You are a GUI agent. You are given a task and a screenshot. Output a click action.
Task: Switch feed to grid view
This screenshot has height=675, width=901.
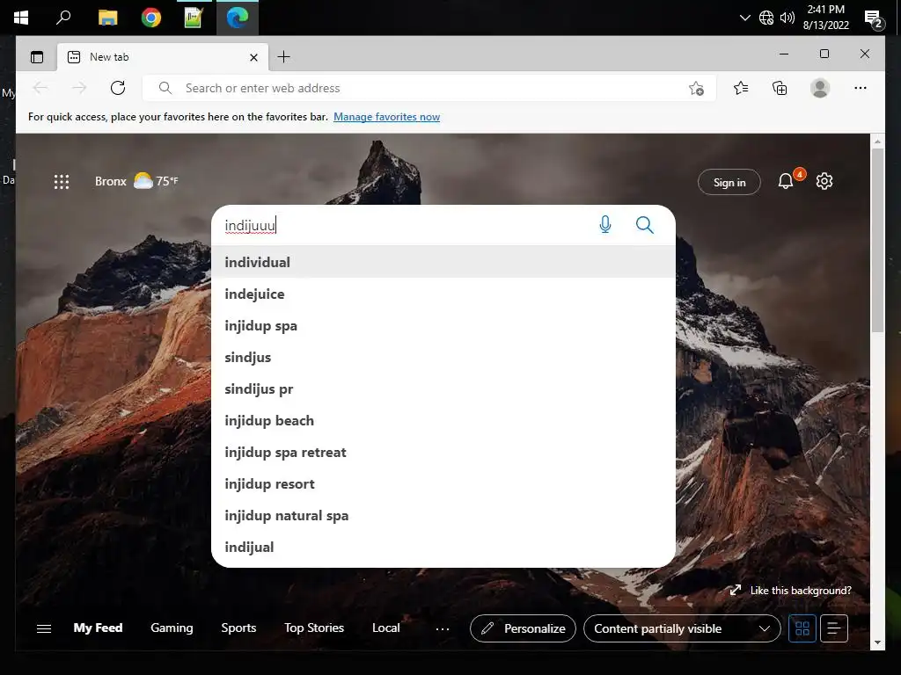point(802,628)
